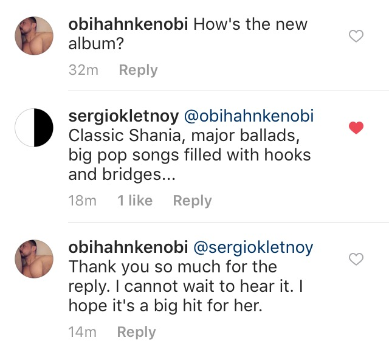Open obihahnkenobi username on first comment
389x352 pixels.
point(131,26)
